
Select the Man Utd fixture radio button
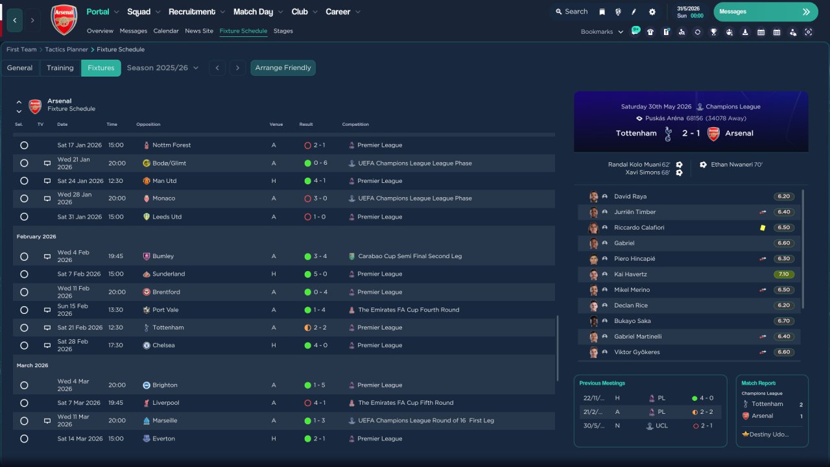coord(24,181)
